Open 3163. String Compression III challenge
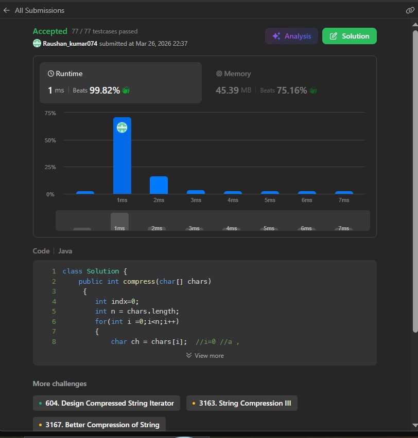This screenshot has width=418, height=438. click(241, 404)
